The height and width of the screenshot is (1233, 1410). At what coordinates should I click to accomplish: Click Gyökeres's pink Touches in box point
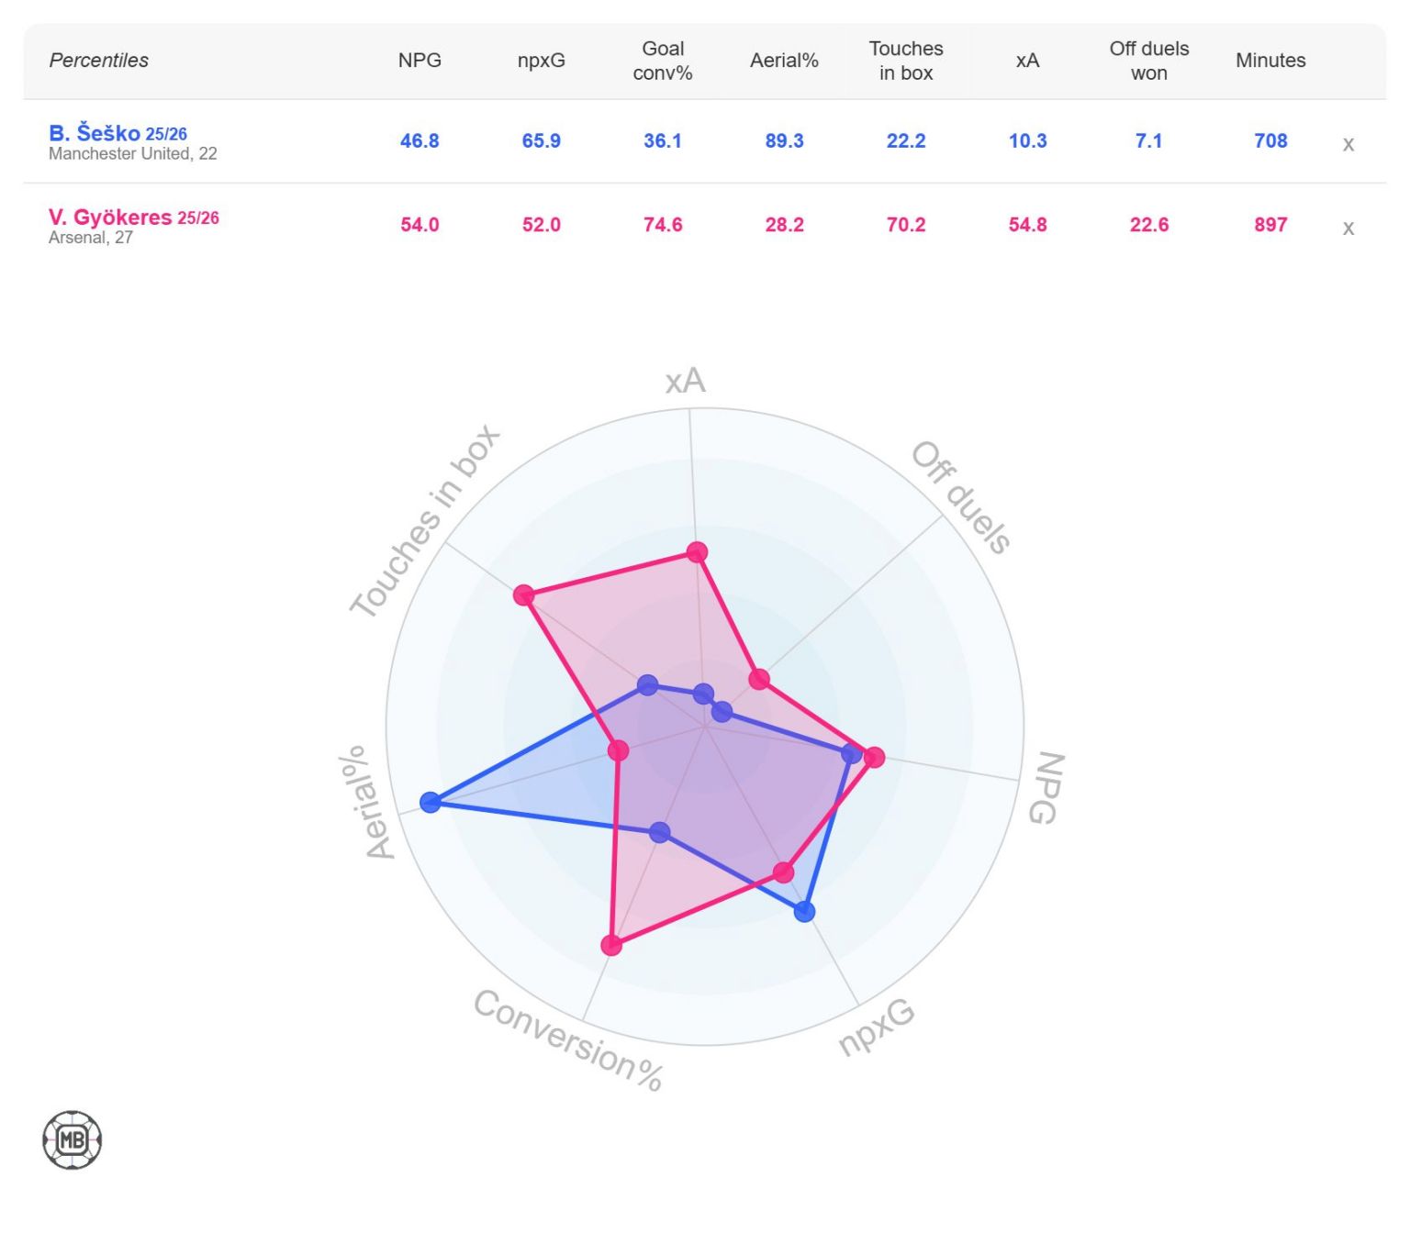(524, 595)
